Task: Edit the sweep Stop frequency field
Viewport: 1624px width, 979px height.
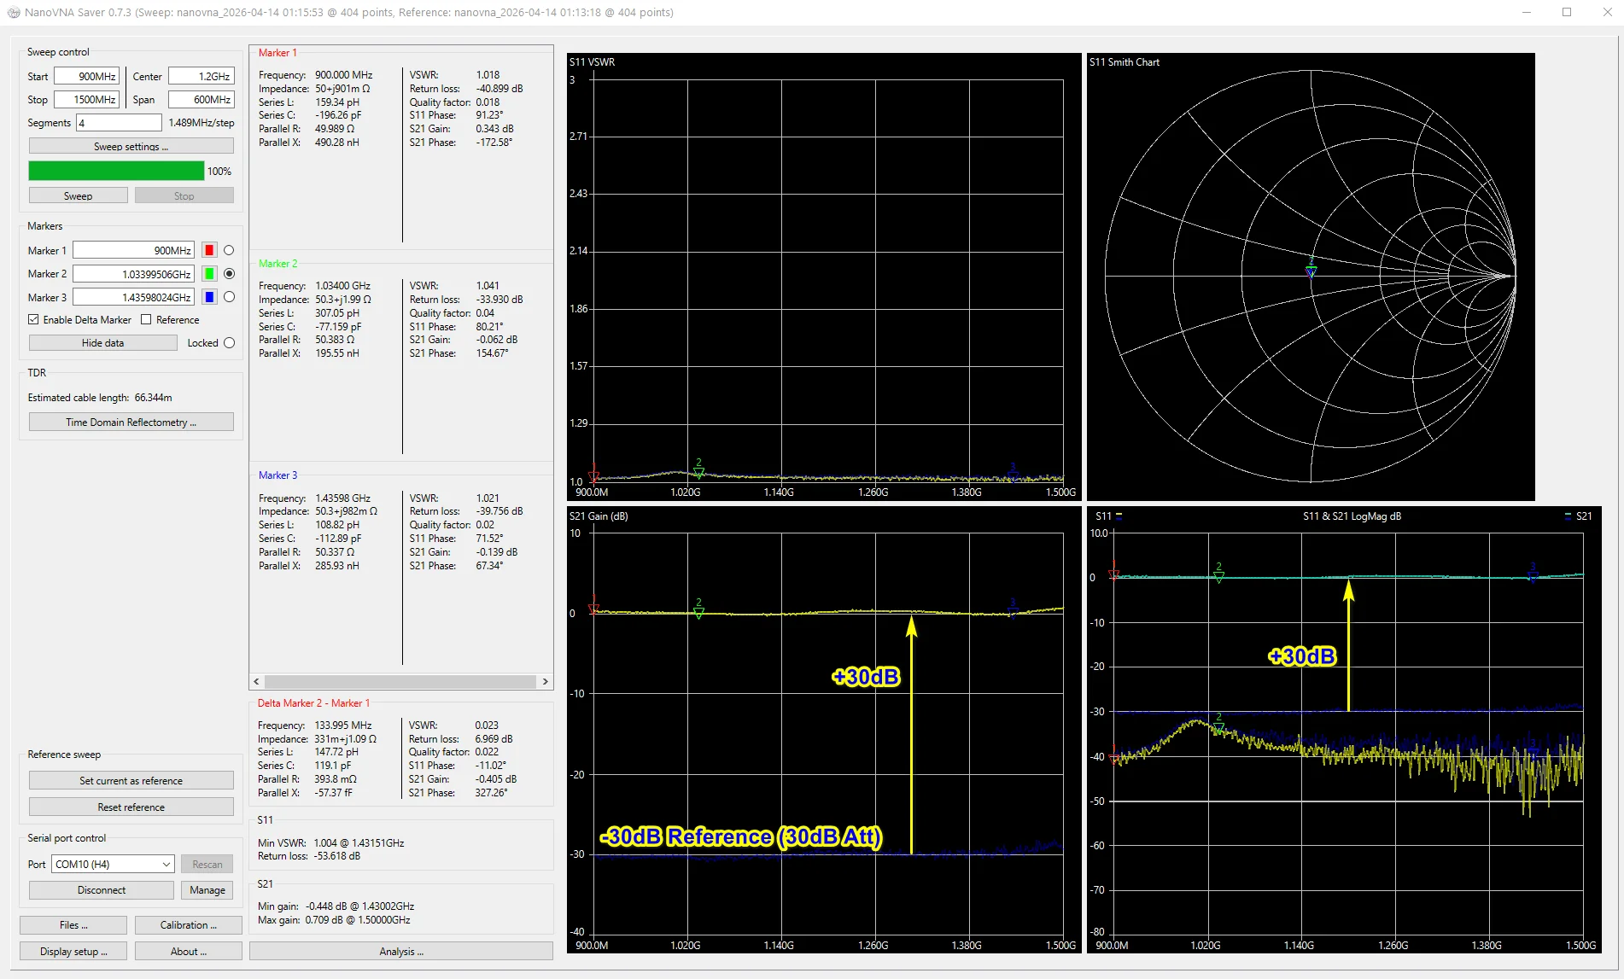Action: point(87,100)
